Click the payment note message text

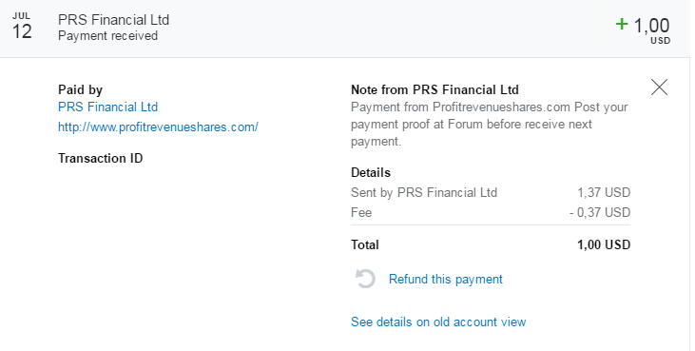(x=490, y=124)
